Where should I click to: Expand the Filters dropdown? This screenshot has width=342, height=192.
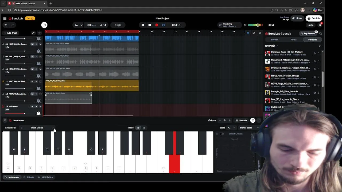[271, 46]
